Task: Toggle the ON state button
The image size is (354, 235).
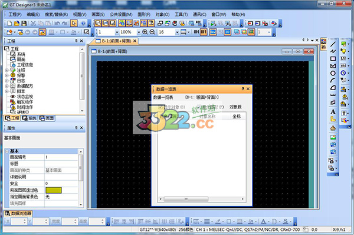Action: click(196, 32)
